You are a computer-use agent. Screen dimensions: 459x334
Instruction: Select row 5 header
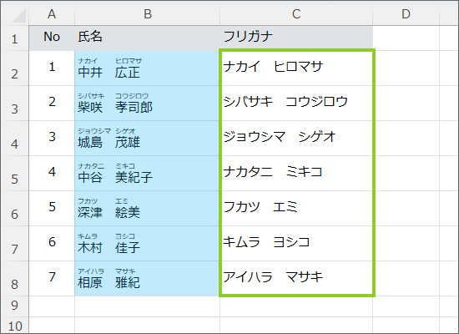point(15,174)
